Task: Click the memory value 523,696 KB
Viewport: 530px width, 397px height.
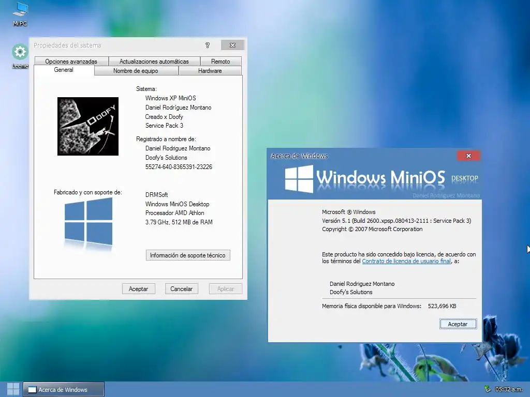Action: 442,306
